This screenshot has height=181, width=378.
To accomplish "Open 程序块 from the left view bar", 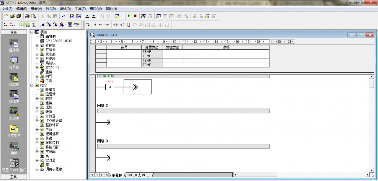I will pyautogui.click(x=14, y=45).
